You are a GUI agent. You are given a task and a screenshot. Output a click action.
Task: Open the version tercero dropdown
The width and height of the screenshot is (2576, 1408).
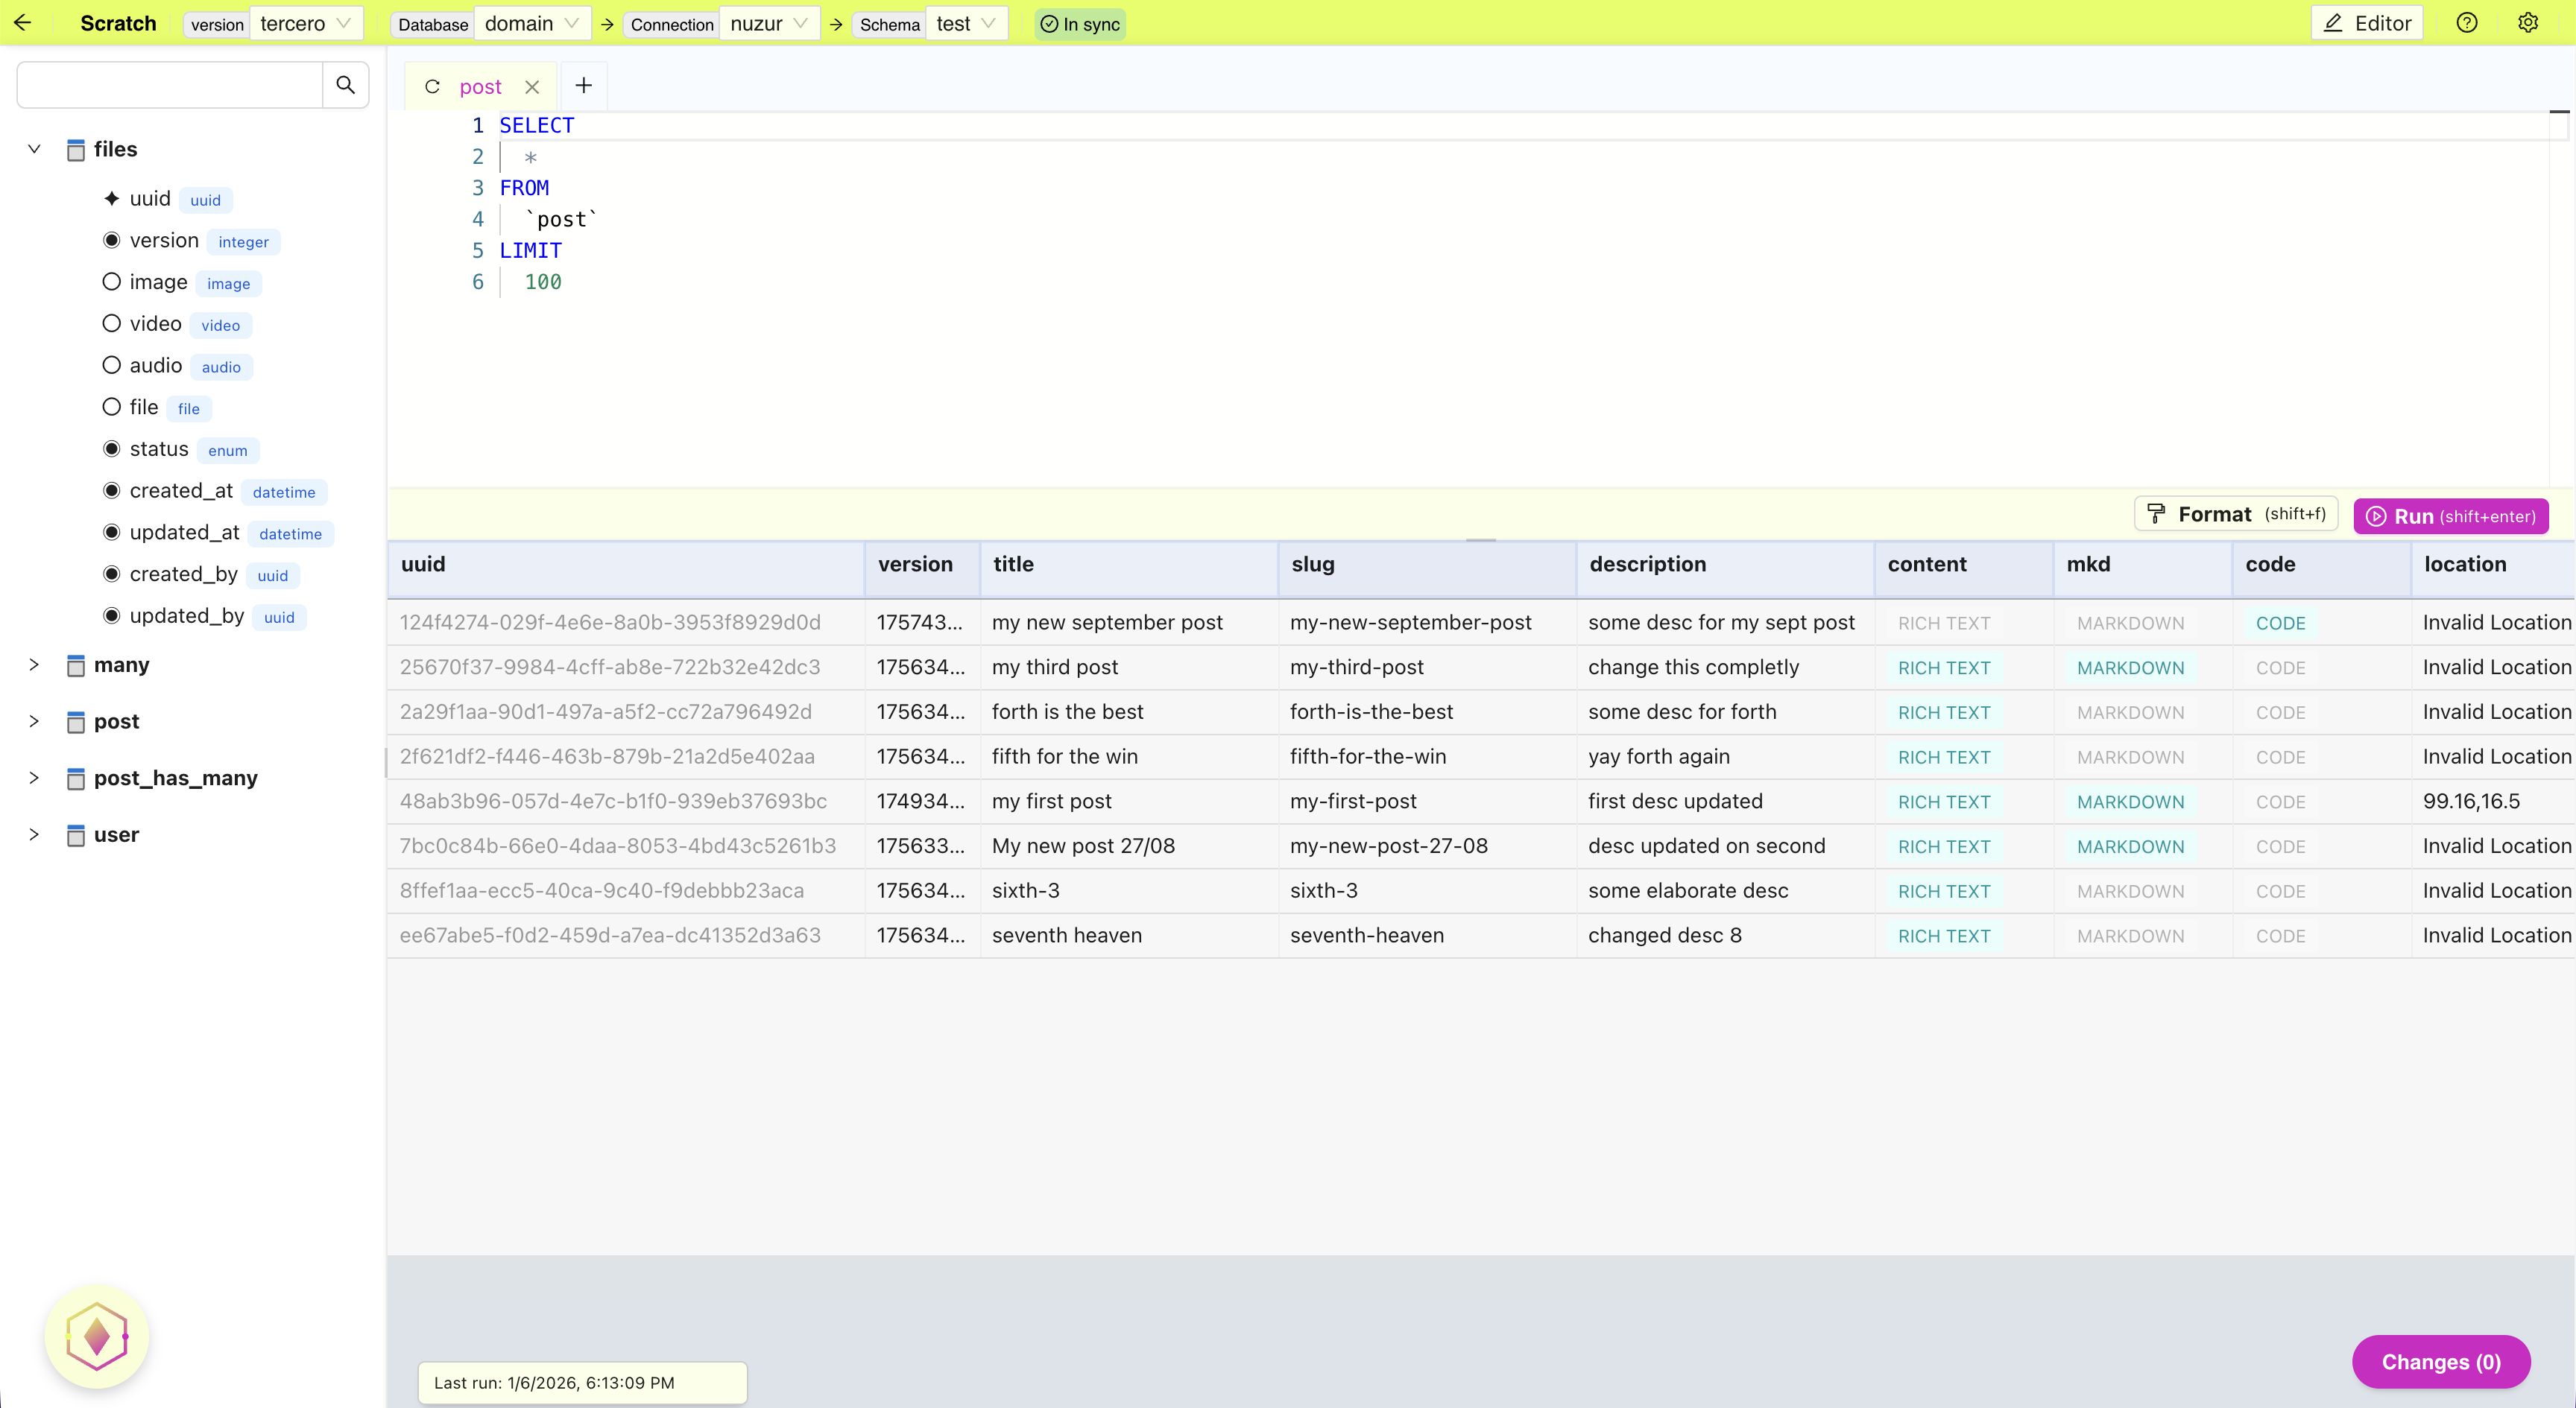(305, 23)
